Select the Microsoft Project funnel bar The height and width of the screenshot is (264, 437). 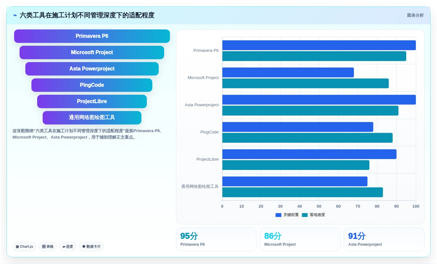point(92,52)
